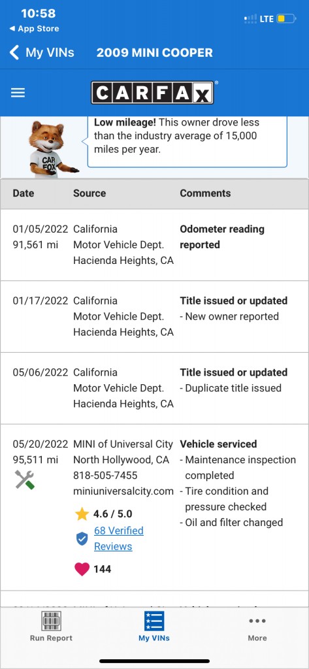Screen dimensions: 309x669
Task: Tap the CARFAX logo
Action: coord(152,93)
